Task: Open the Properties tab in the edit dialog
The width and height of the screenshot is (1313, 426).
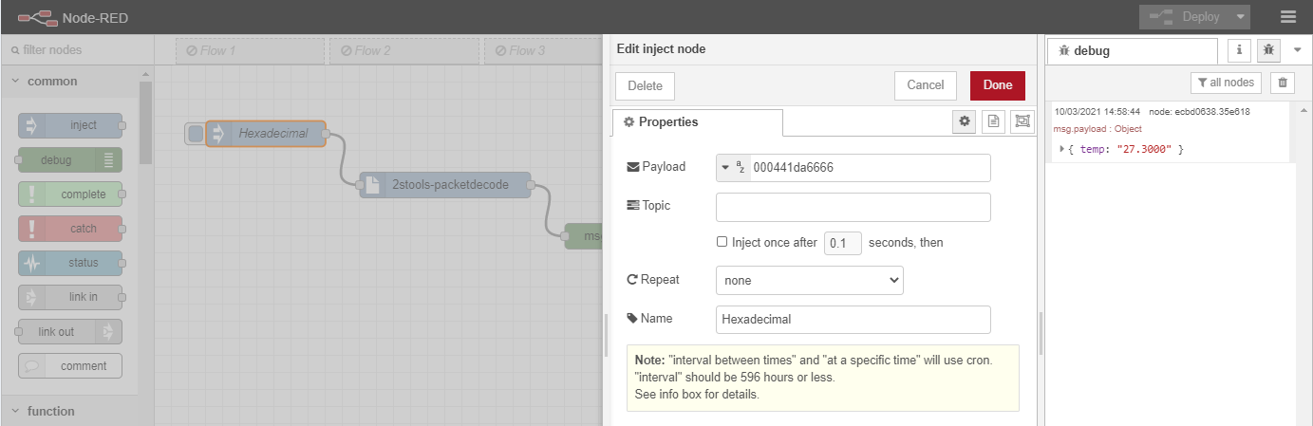Action: 698,122
